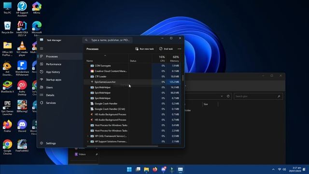Open the Task Manager hamburger navigation menu
Image resolution: width=309 pixels, height=174 pixels.
pos(42,48)
